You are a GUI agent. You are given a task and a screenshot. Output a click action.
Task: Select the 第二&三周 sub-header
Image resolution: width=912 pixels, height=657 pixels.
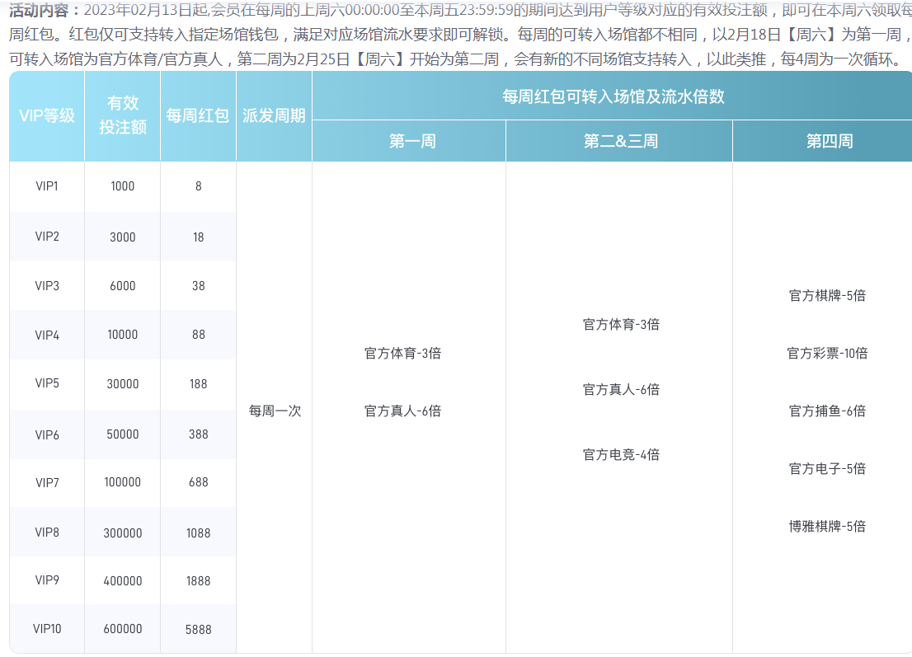pyautogui.click(x=618, y=140)
